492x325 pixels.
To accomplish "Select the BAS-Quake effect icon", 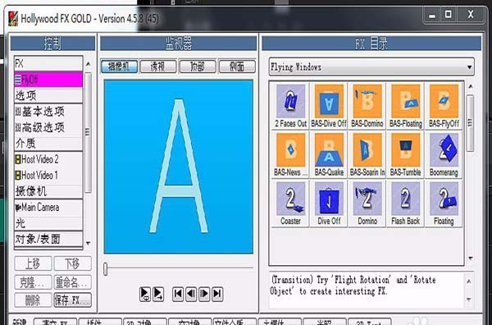I will pos(329,154).
